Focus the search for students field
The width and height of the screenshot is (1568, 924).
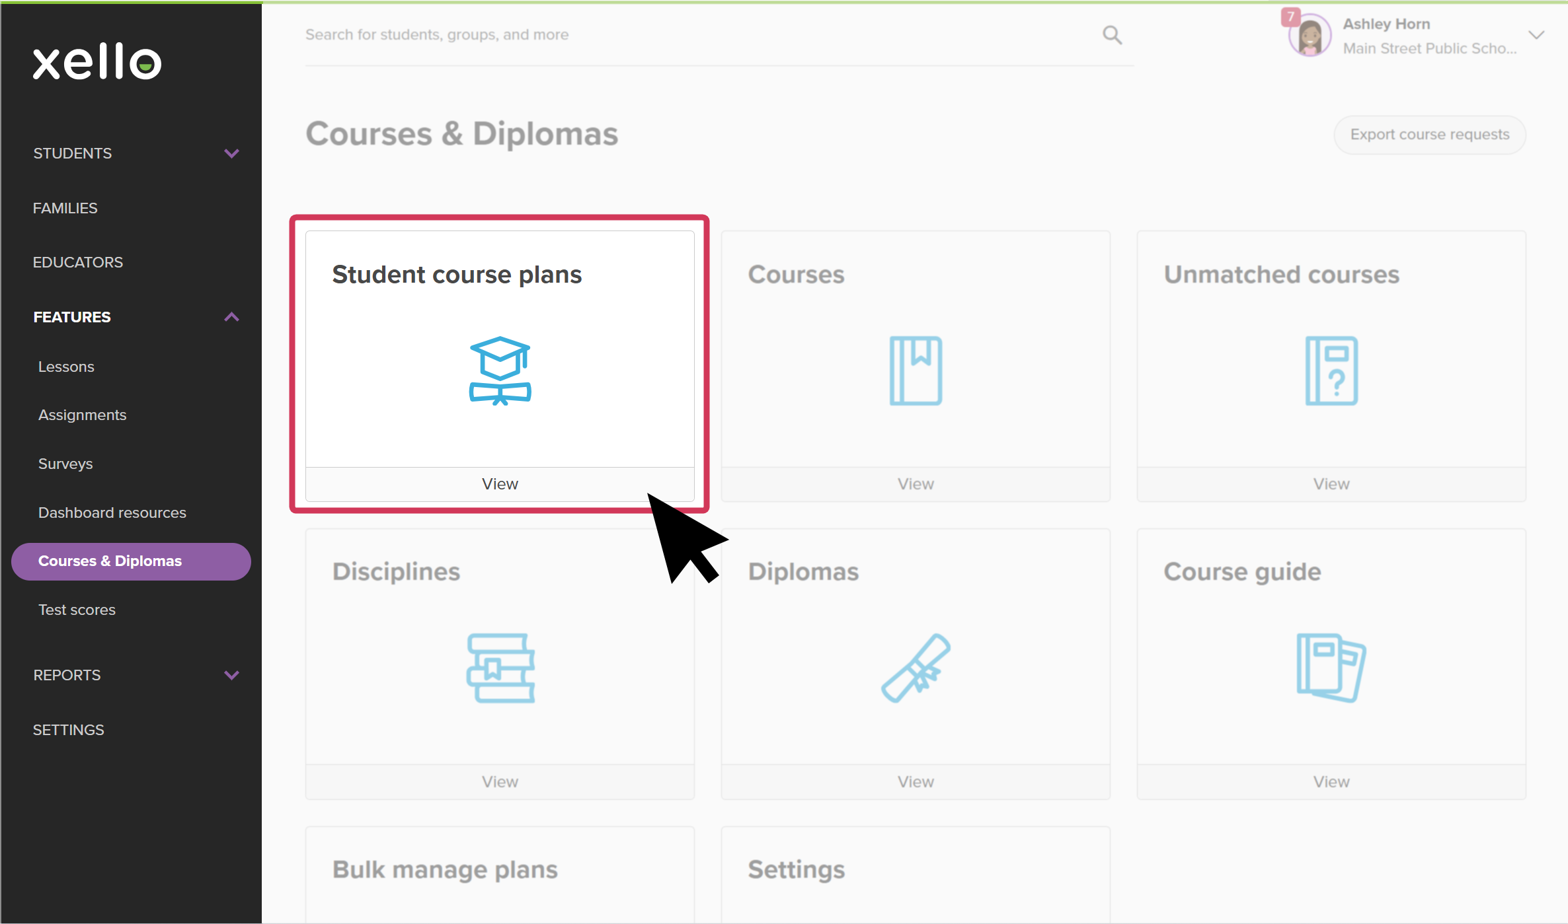(x=701, y=35)
